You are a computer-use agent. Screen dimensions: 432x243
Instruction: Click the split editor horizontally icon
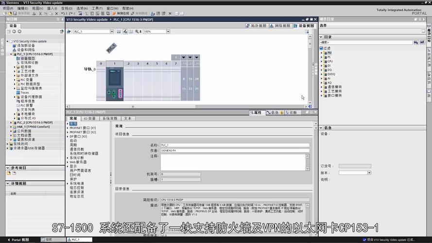(x=176, y=13)
